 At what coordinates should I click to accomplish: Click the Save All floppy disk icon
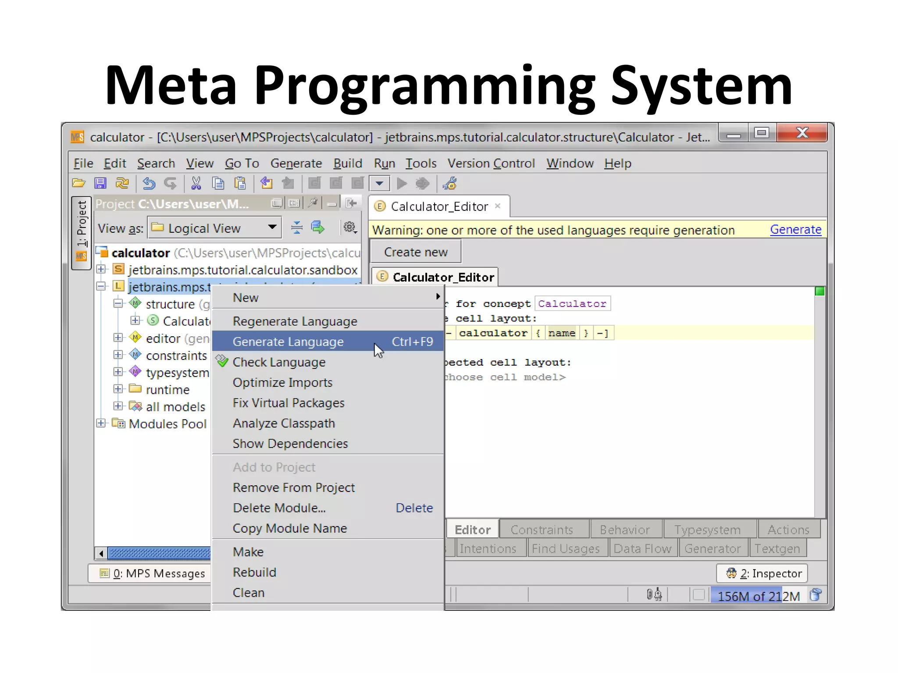point(101,183)
